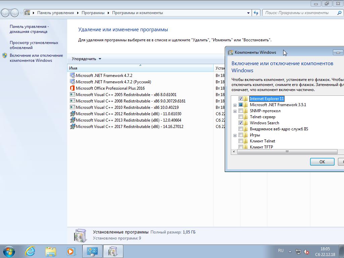This screenshot has height=258, width=344.
Task: Expand the arrow after Панель управления breadcrumb
Action: [x=78, y=13]
